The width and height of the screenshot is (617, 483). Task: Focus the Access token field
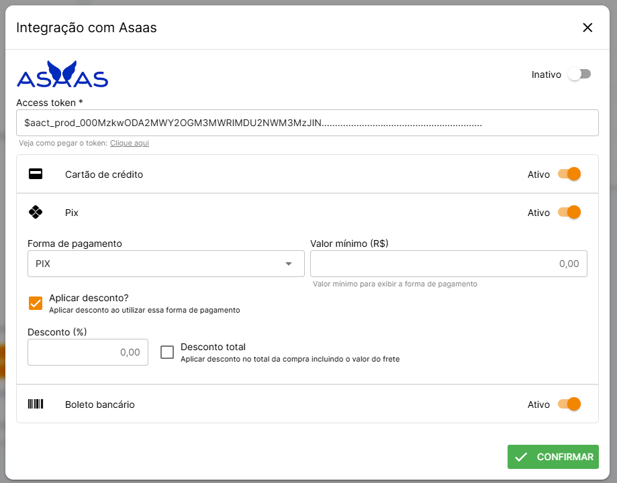tap(307, 123)
